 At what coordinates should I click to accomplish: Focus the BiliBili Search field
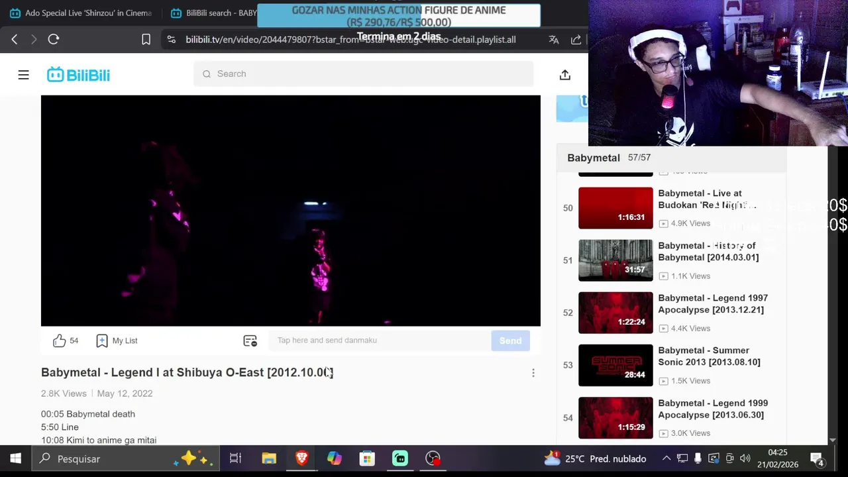pyautogui.click(x=363, y=74)
